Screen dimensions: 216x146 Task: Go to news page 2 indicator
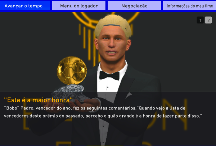208,20
